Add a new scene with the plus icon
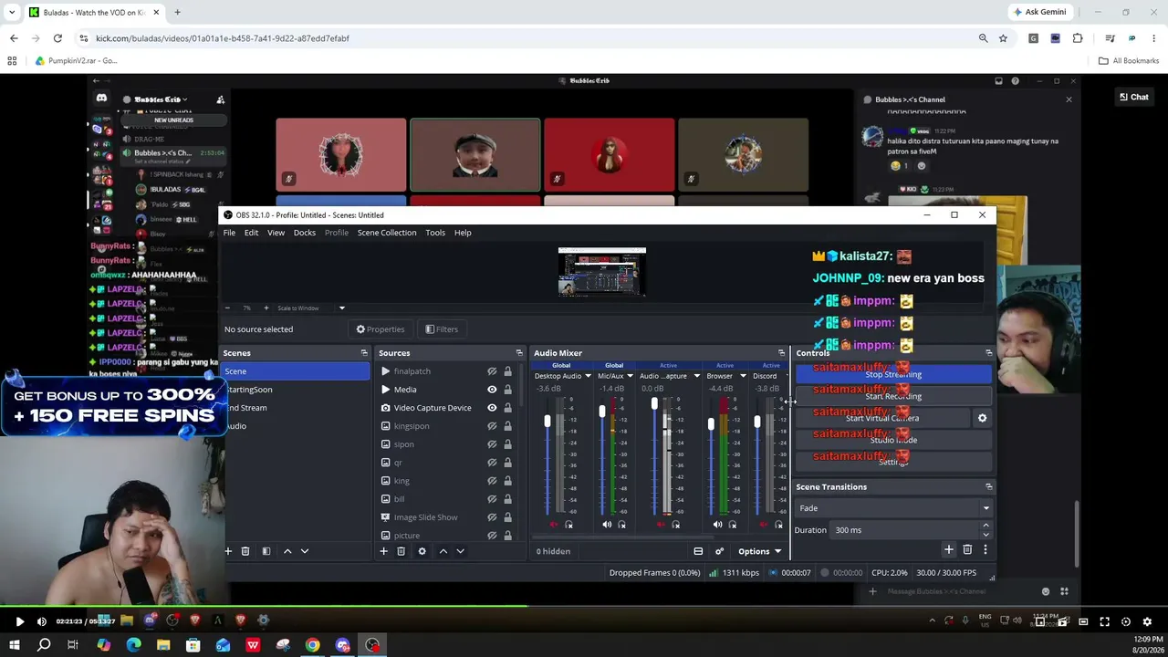Viewport: 1168px width, 657px height. pyautogui.click(x=228, y=551)
